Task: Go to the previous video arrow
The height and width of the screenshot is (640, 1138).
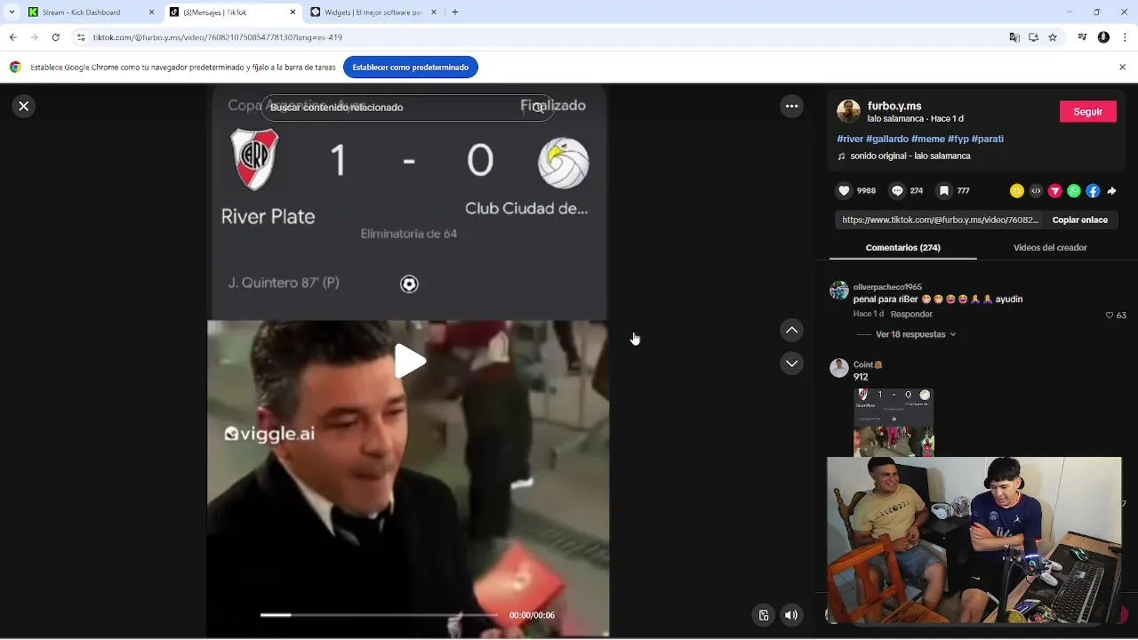Action: pyautogui.click(x=791, y=331)
